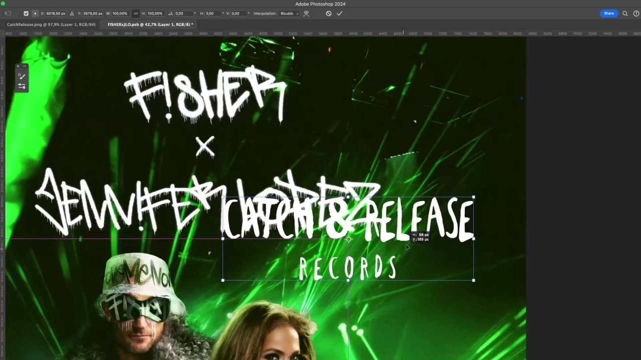Screen dimensions: 641x360
Task: Click the bottom-left transform handle
Action: click(x=223, y=280)
